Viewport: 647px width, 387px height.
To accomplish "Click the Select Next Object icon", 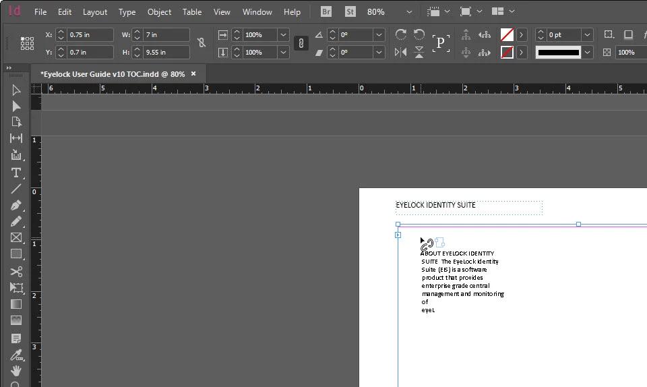I will point(485,53).
